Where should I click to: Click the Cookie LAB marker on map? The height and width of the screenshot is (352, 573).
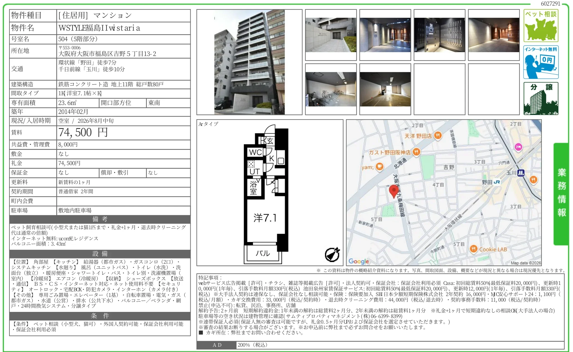click(x=474, y=249)
